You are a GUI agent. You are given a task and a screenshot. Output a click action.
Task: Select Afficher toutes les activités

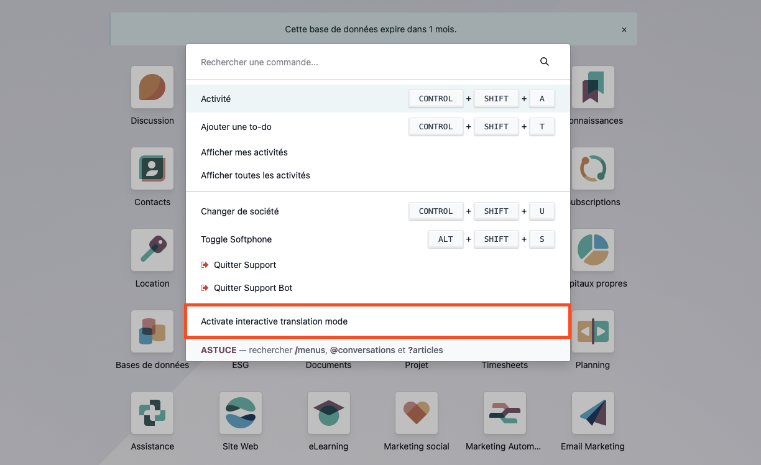point(378,175)
